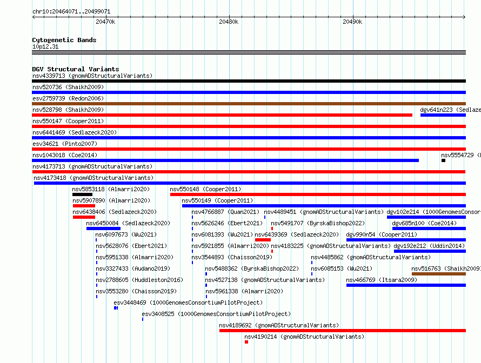The image size is (481, 363).
Task: Click the small black marker under nsv5554729
Action: [x=443, y=160]
